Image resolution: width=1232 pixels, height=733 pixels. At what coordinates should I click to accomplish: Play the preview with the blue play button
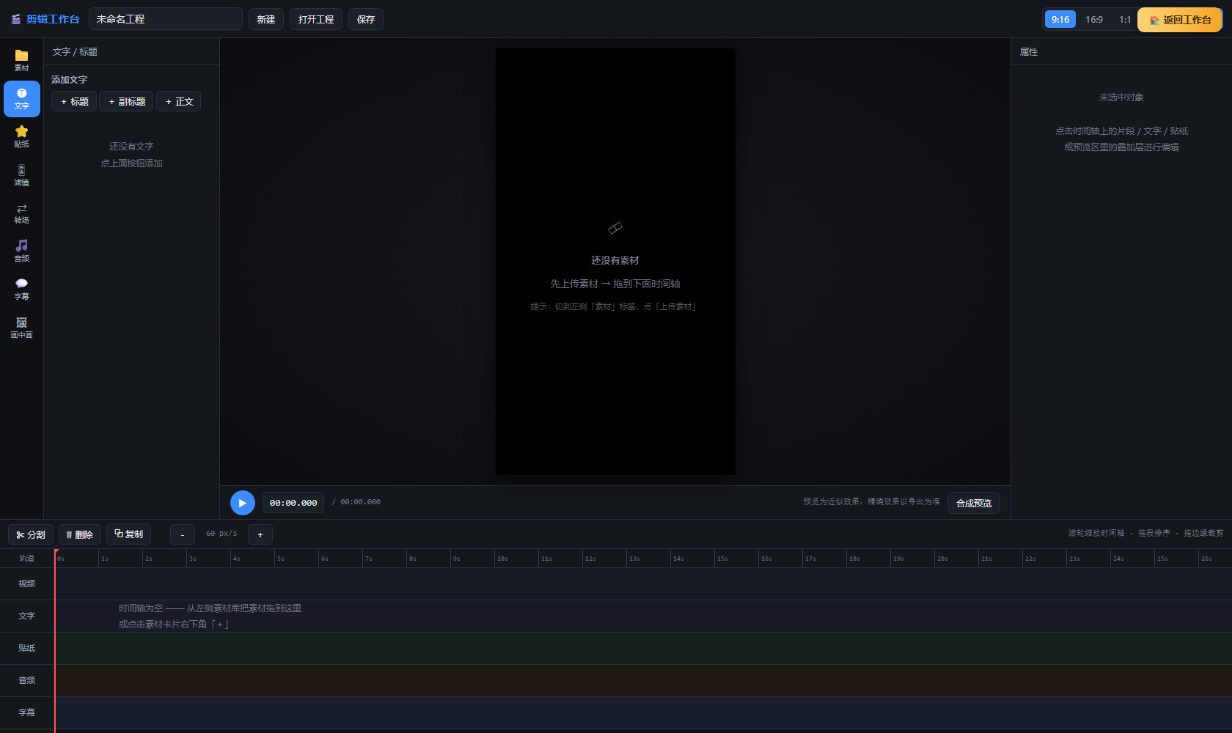pyautogui.click(x=242, y=503)
